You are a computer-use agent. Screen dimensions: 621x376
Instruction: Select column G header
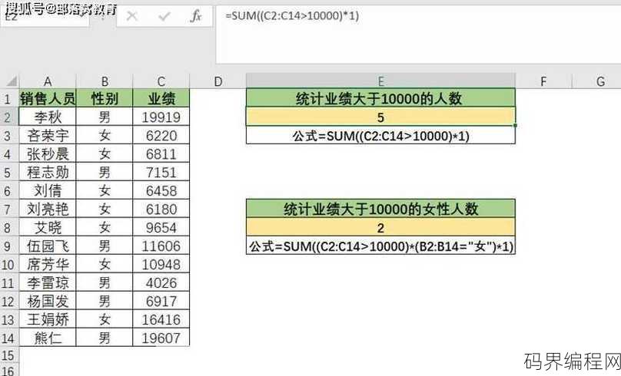coord(600,81)
